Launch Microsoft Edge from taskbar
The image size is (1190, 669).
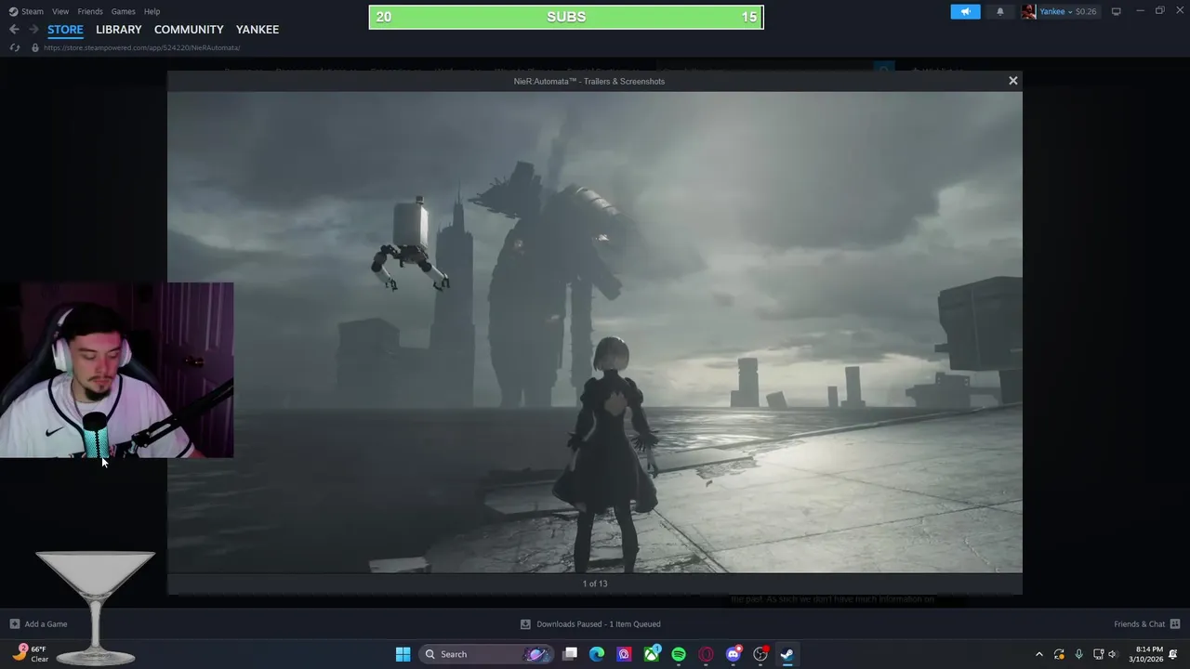tap(597, 654)
